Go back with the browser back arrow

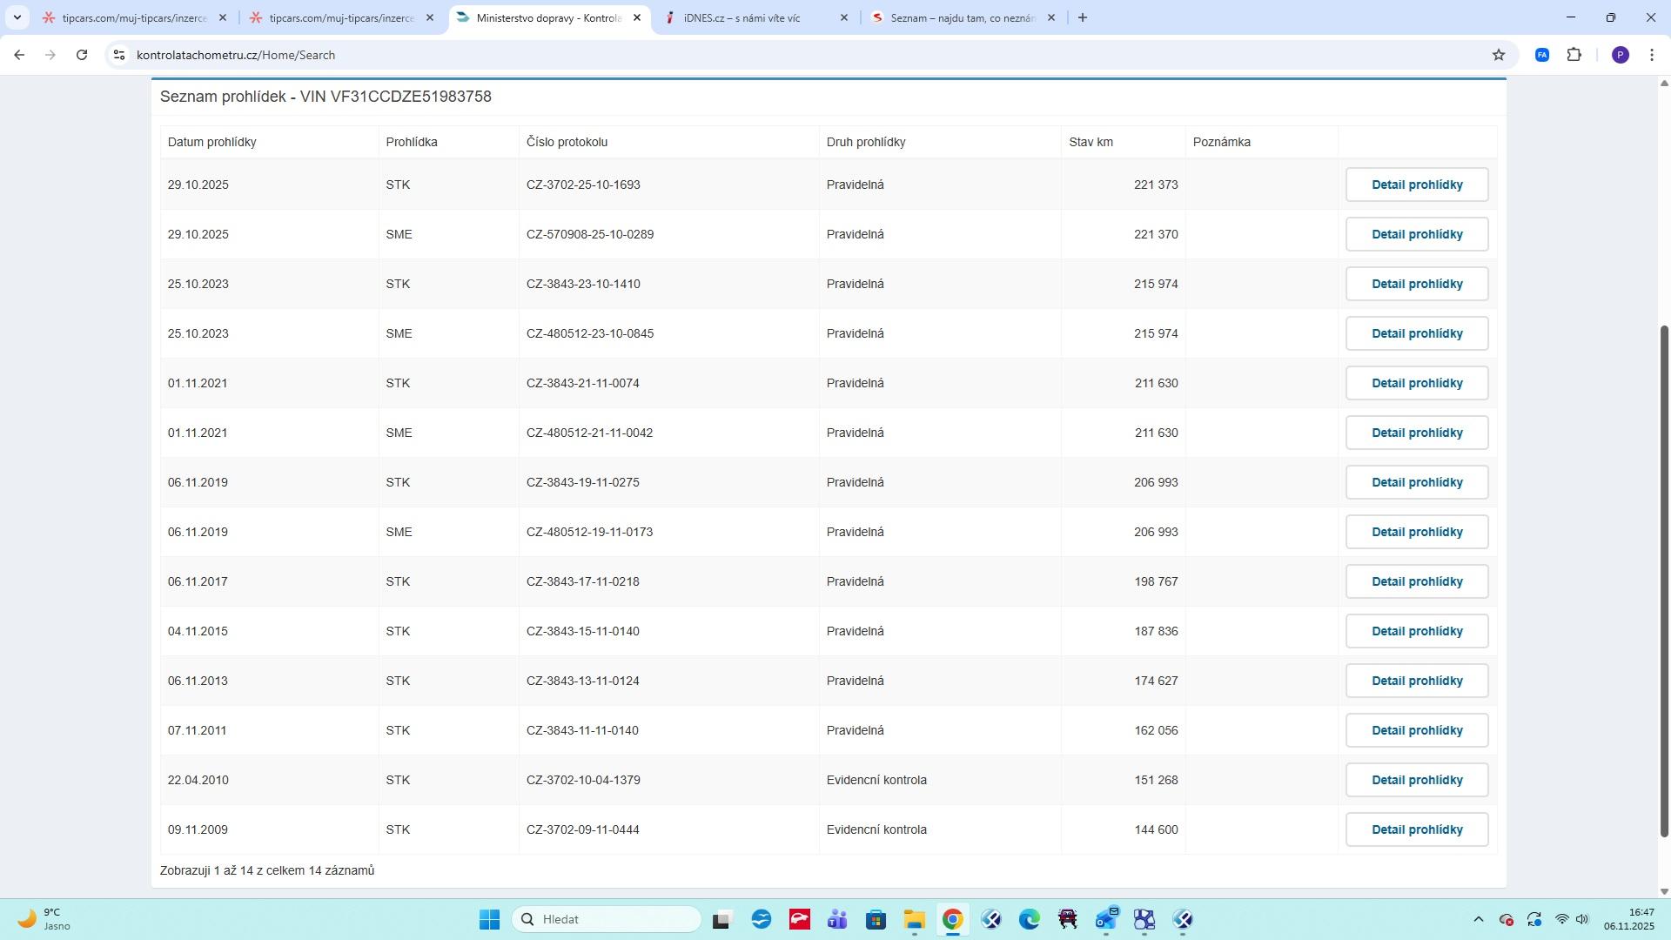tap(19, 55)
